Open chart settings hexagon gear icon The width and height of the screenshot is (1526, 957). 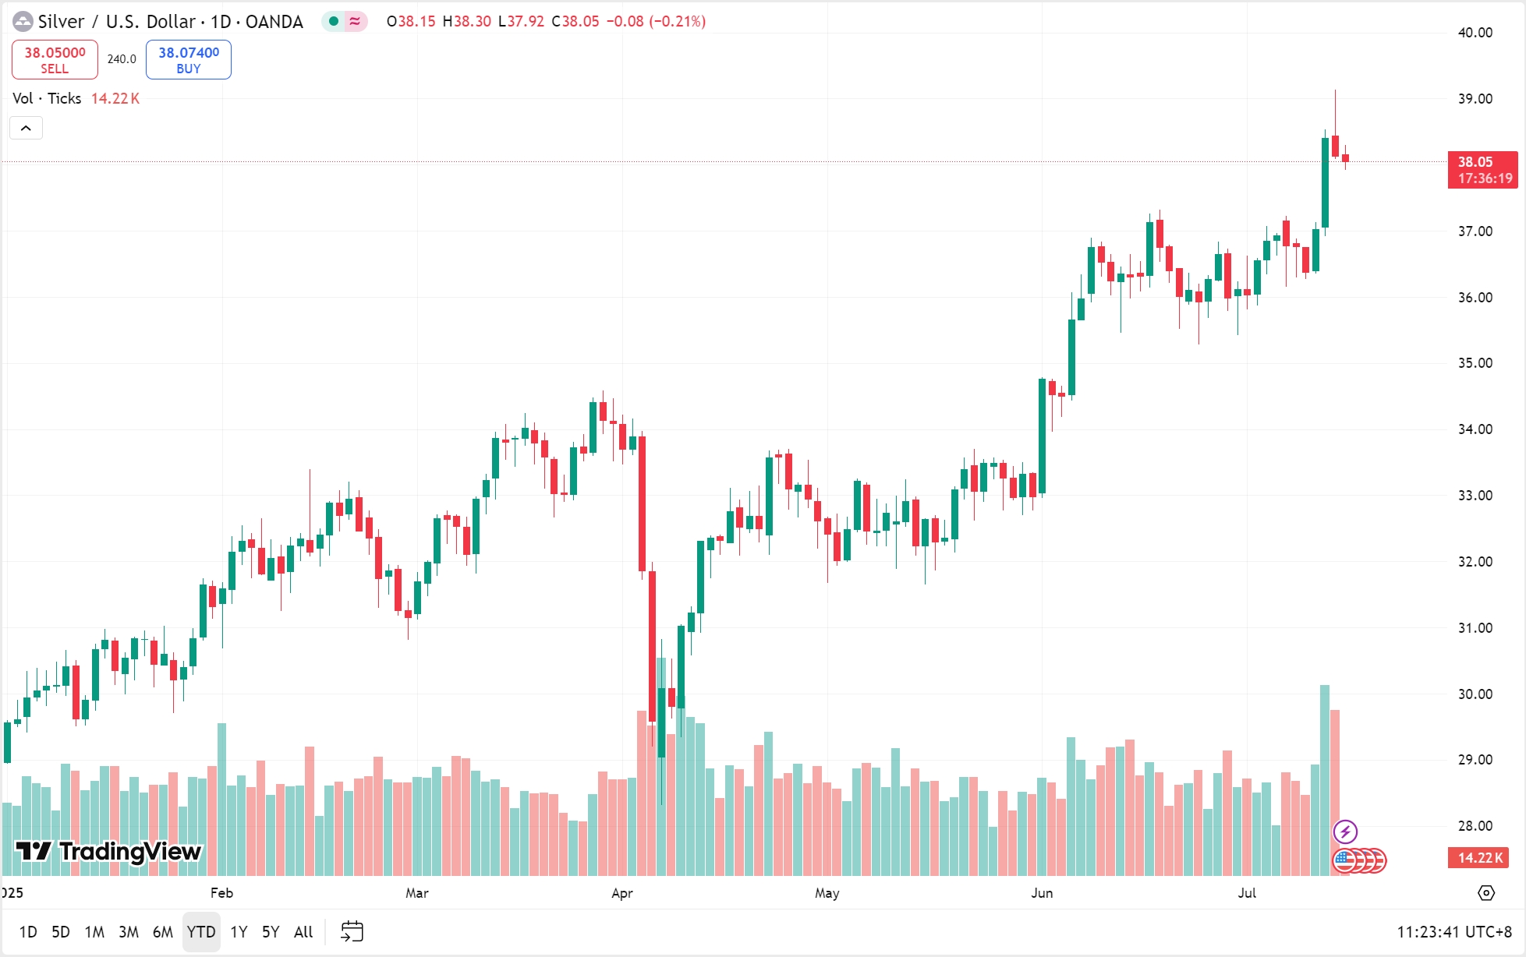(x=1486, y=892)
